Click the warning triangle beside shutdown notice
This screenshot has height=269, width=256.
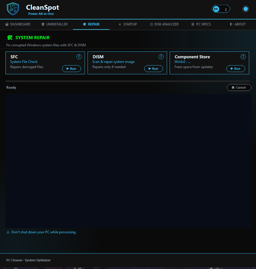coord(8,232)
